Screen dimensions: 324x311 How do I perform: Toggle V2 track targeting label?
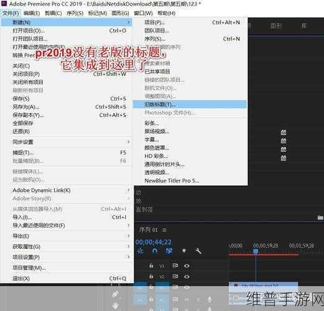tap(162, 277)
